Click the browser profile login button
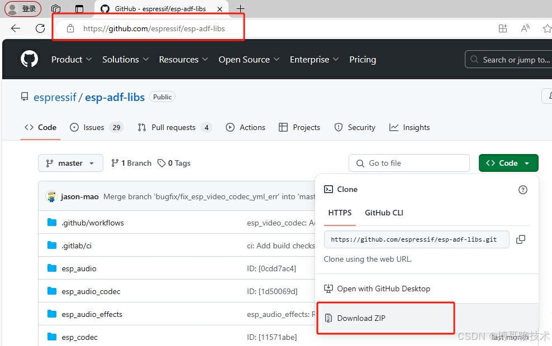This screenshot has height=346, width=552. click(x=23, y=9)
